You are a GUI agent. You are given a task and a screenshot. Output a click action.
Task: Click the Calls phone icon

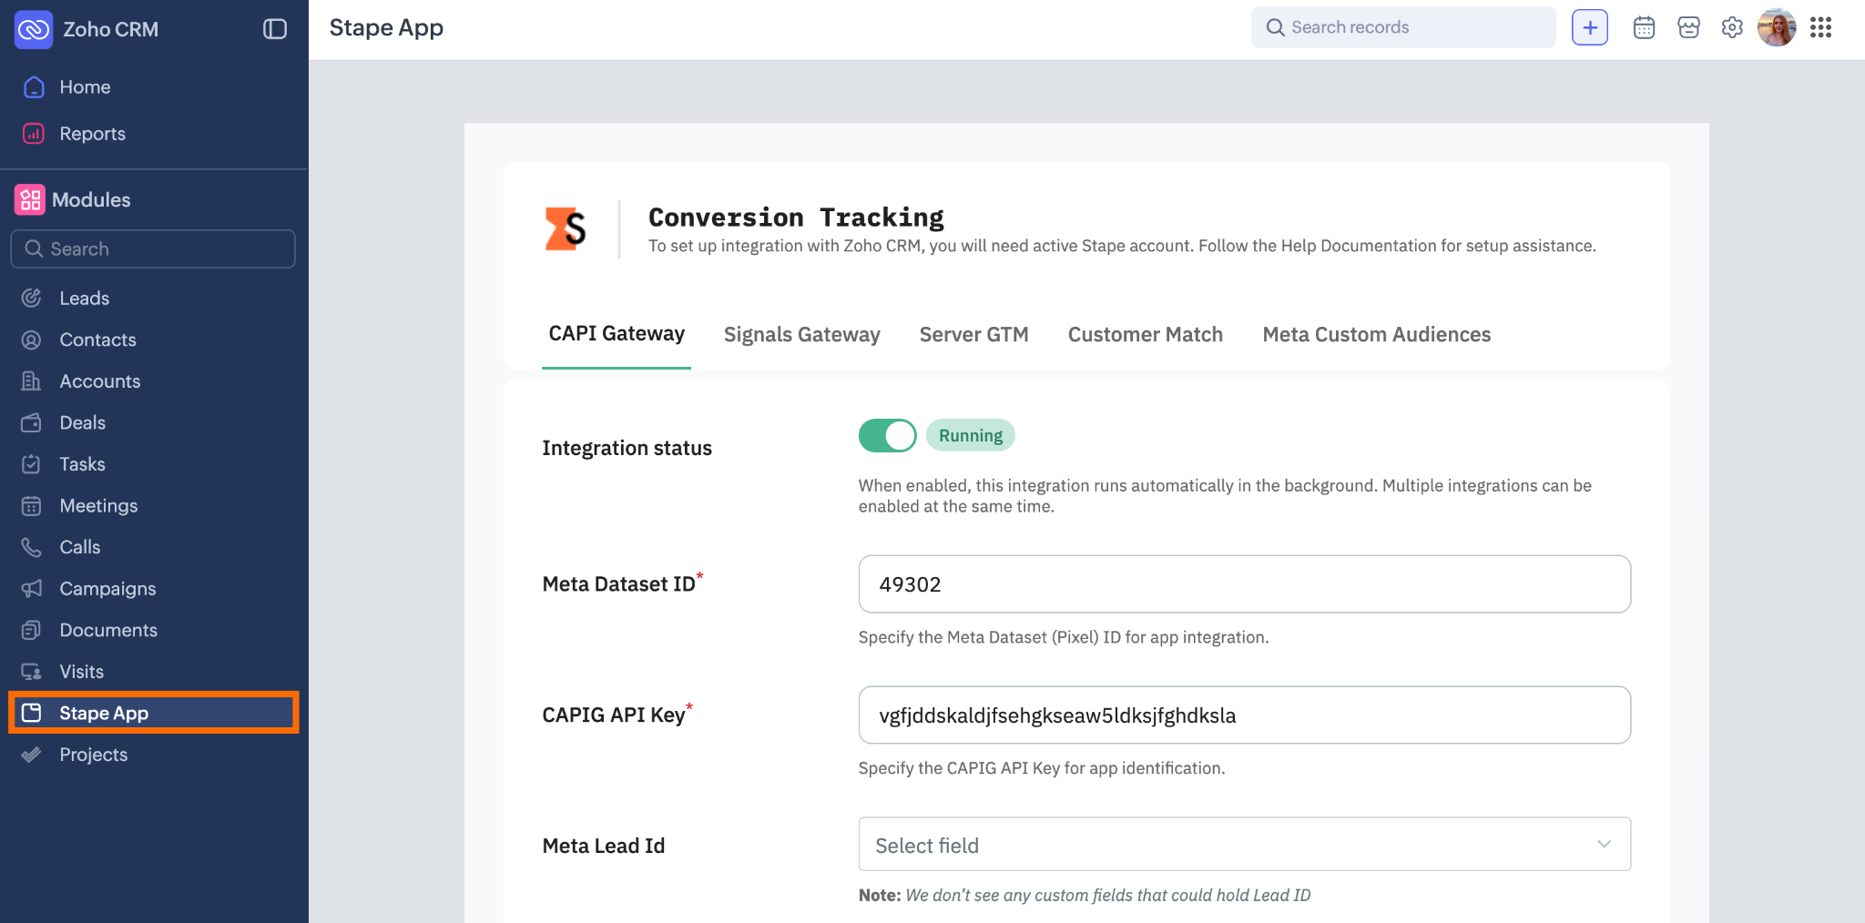click(32, 547)
